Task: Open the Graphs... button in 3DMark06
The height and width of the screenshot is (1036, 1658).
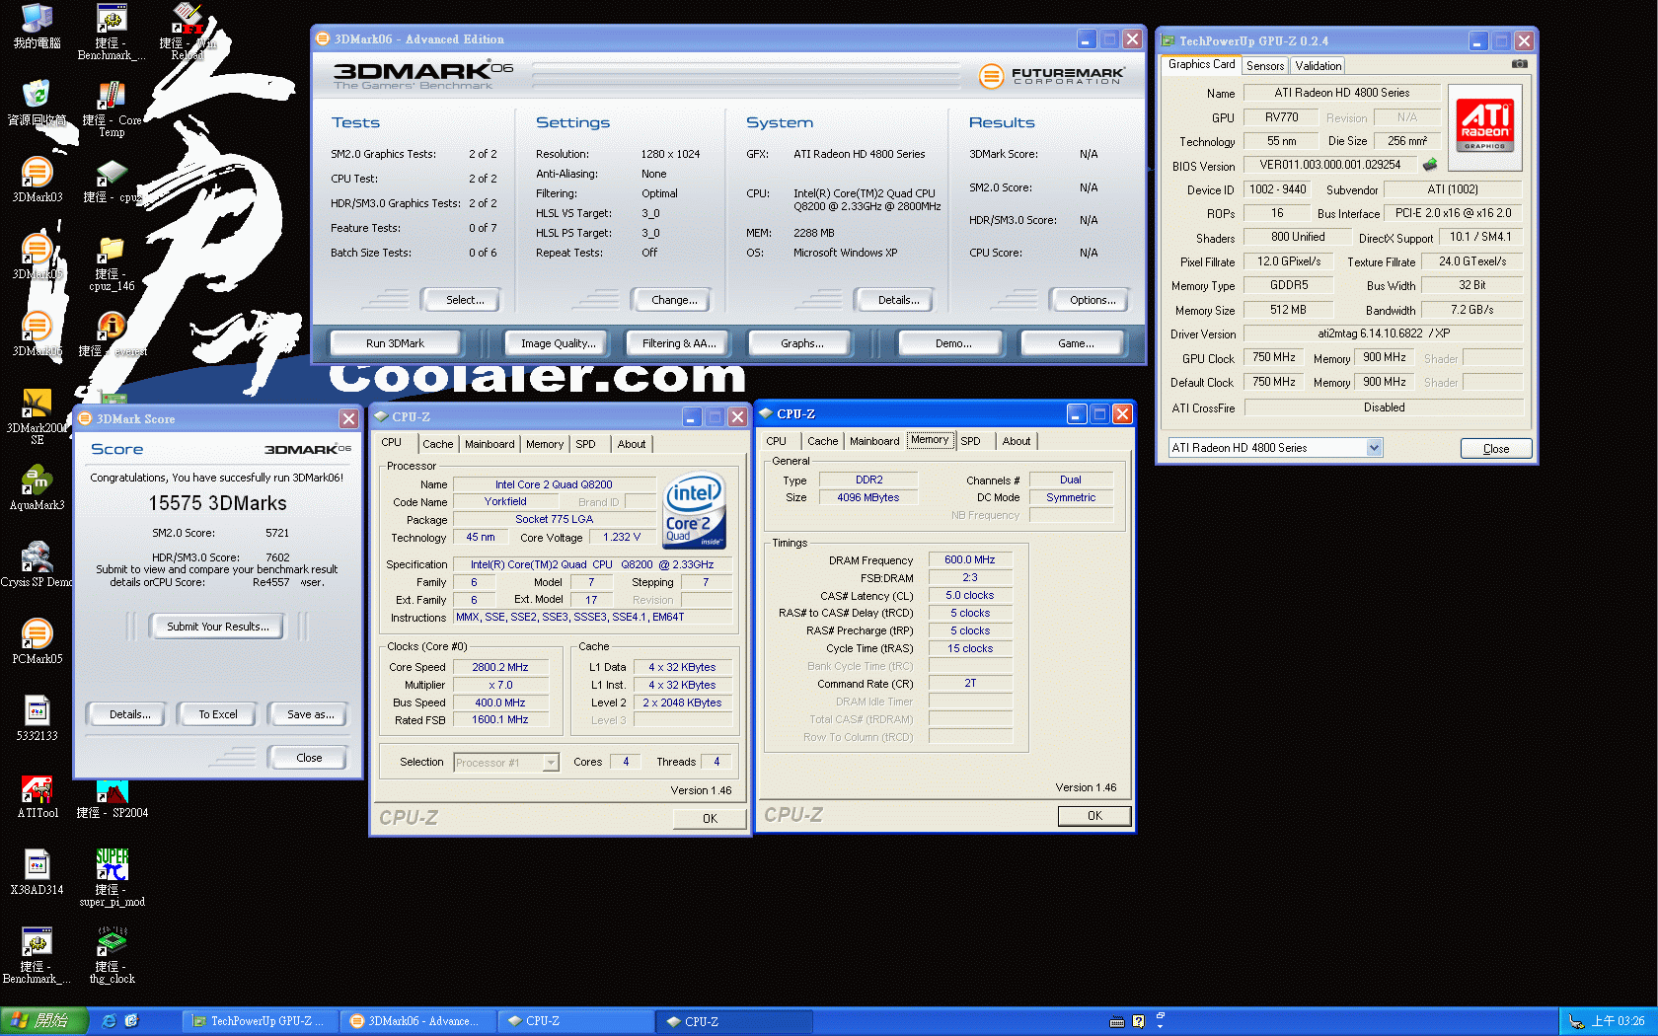Action: pyautogui.click(x=801, y=343)
